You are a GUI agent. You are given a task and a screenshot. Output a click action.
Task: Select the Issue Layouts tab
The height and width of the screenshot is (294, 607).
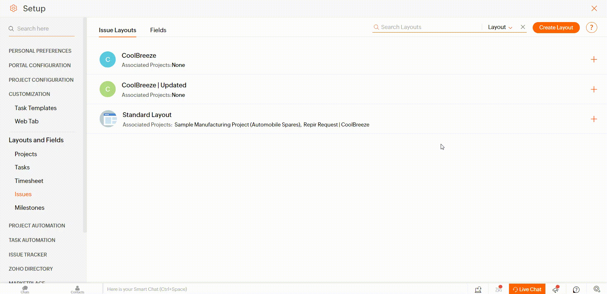pyautogui.click(x=117, y=30)
